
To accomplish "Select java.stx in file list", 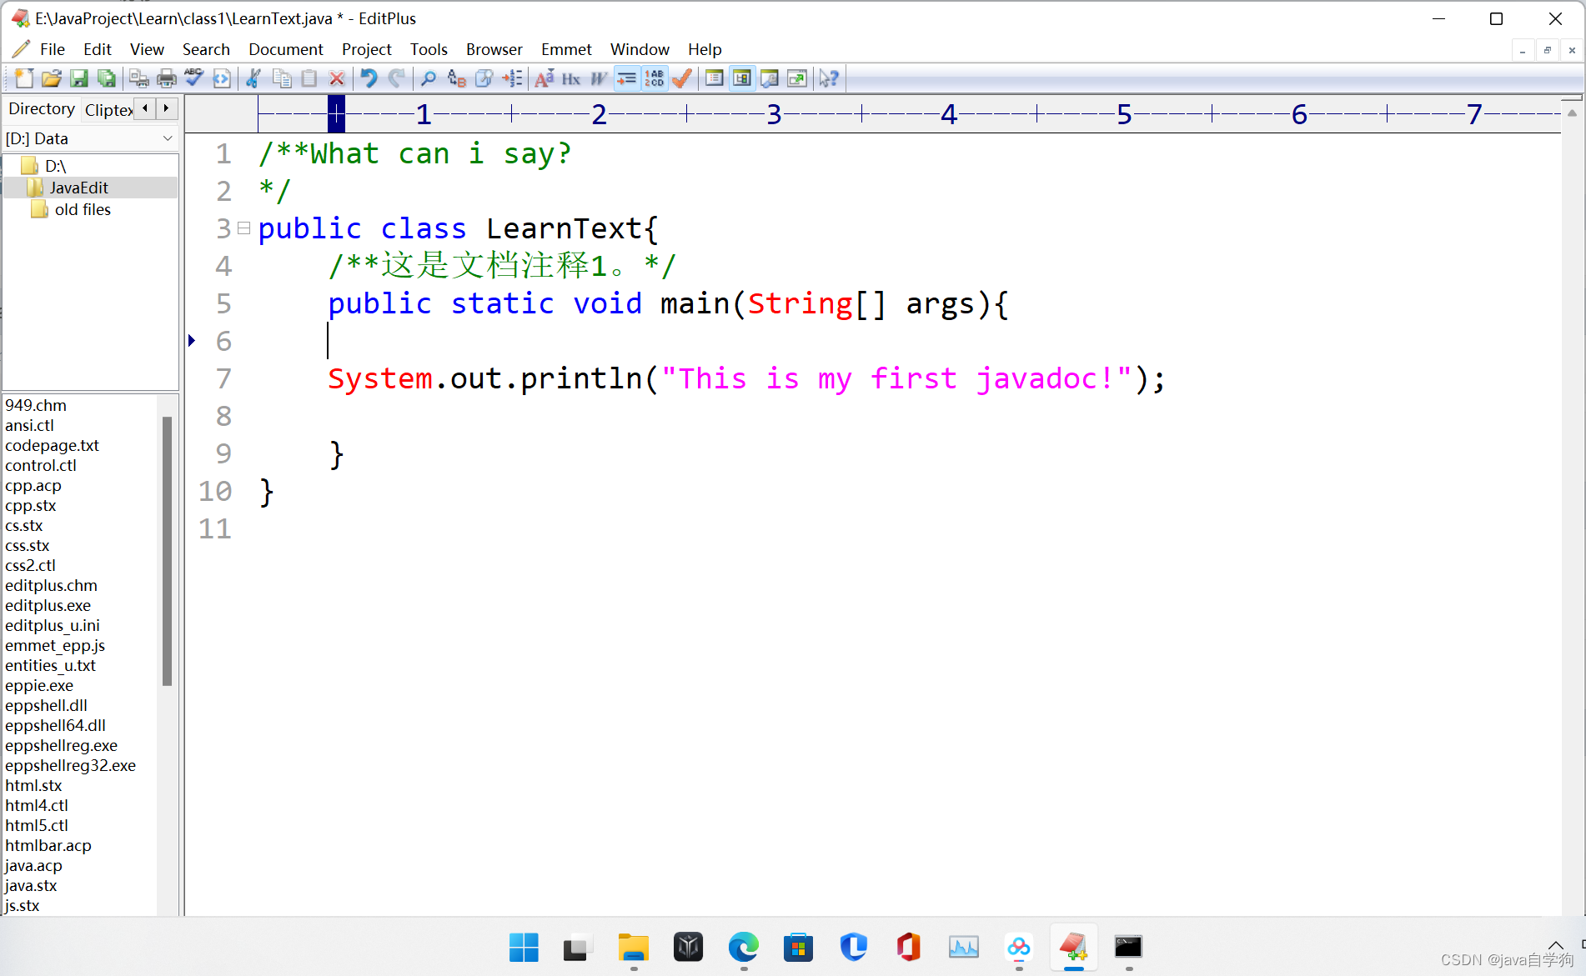I will coord(31,885).
